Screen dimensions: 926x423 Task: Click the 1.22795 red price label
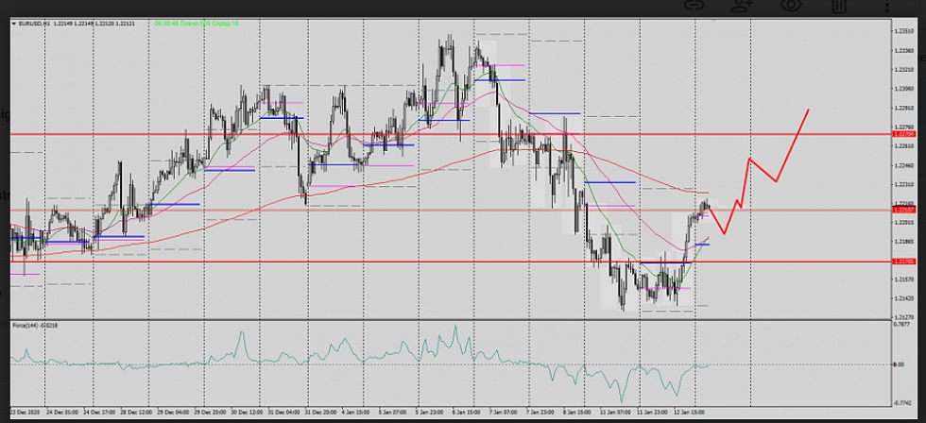tap(903, 134)
